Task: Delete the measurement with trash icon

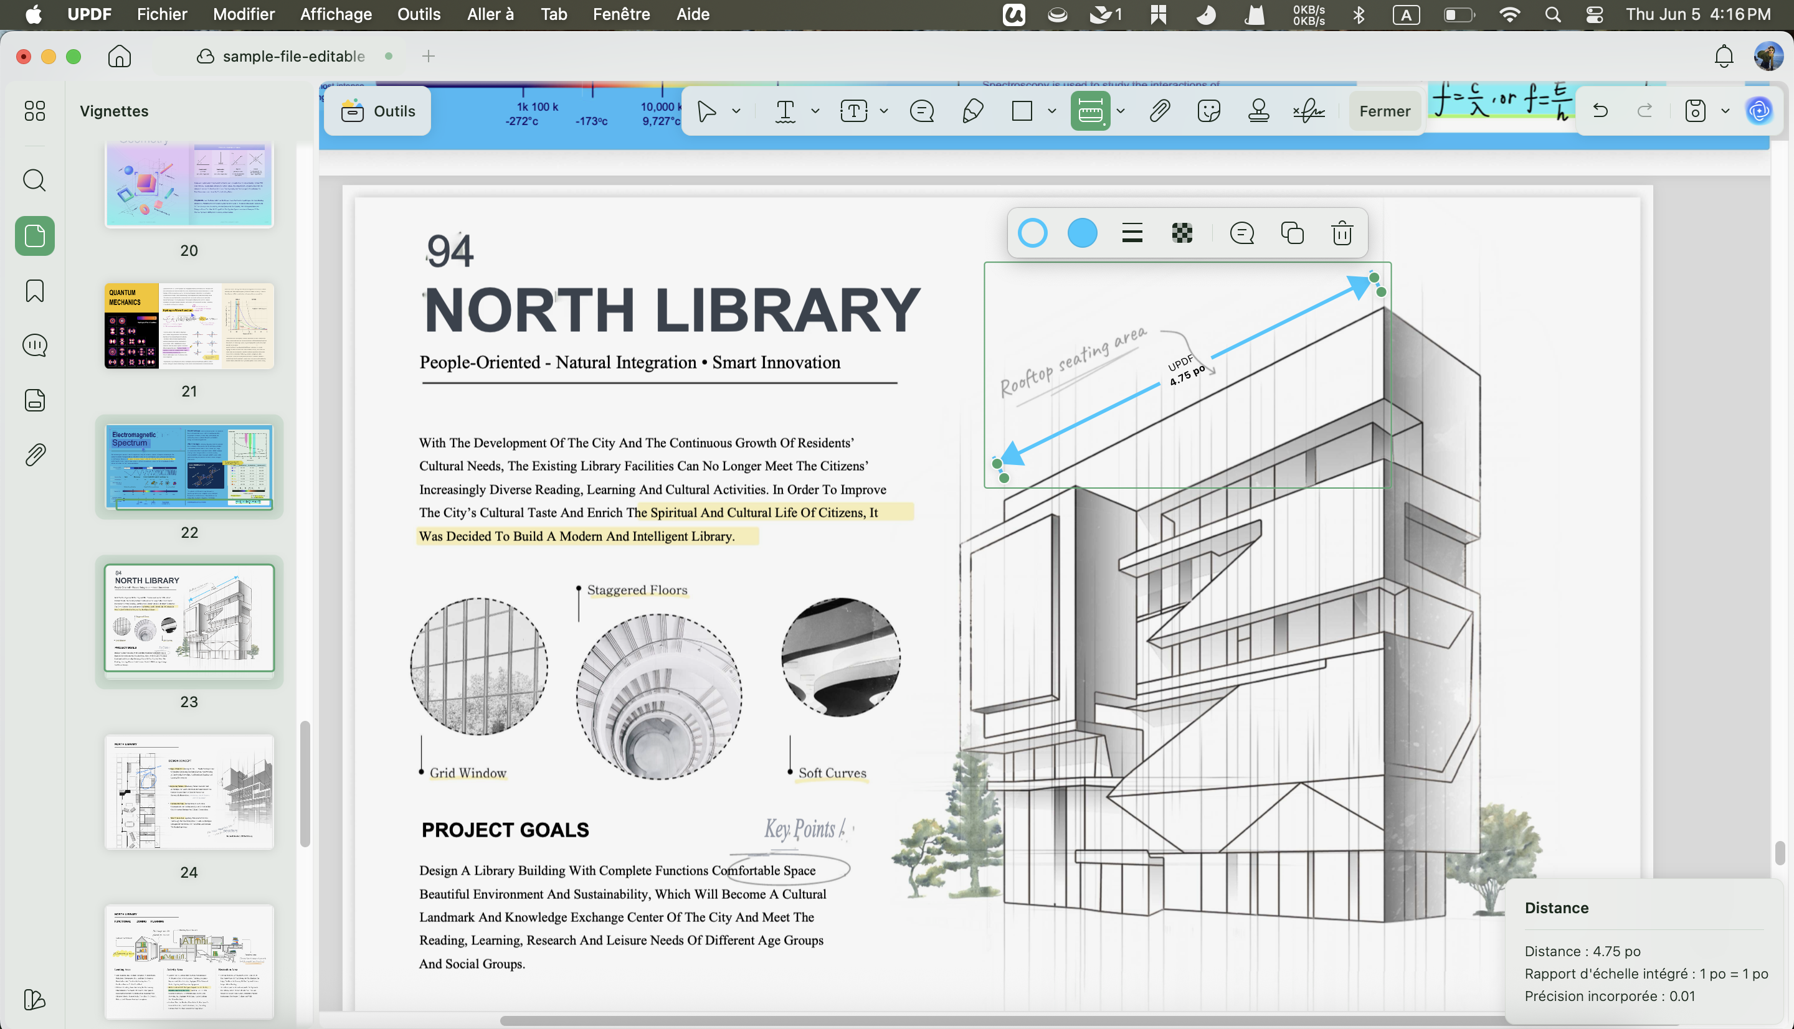Action: [1342, 233]
